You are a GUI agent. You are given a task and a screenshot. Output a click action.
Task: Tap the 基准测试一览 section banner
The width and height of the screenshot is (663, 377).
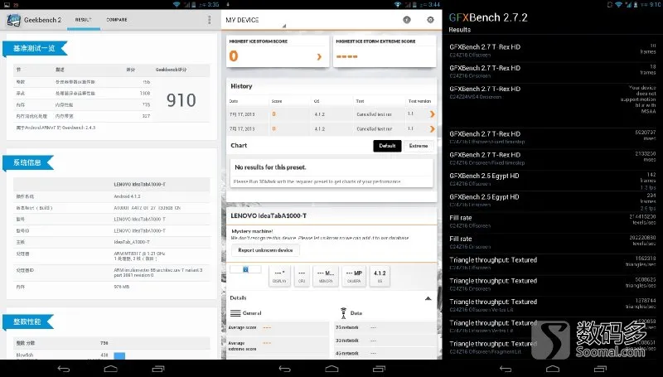[x=35, y=49]
